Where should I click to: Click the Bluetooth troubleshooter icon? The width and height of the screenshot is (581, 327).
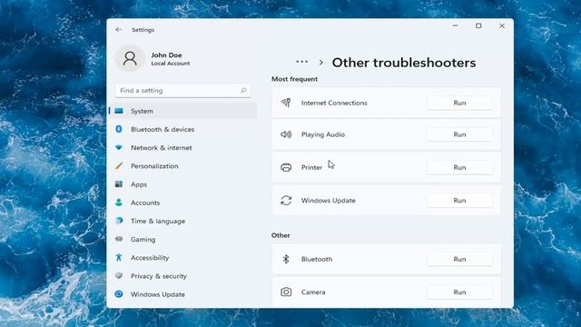[x=286, y=259]
